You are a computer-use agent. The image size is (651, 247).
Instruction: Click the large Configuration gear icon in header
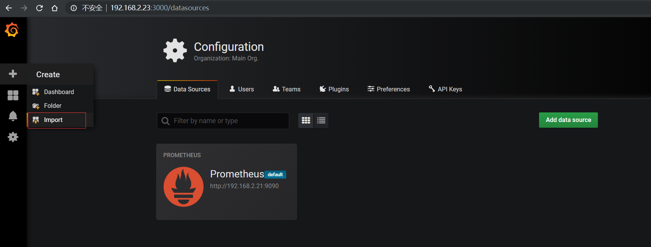click(175, 50)
